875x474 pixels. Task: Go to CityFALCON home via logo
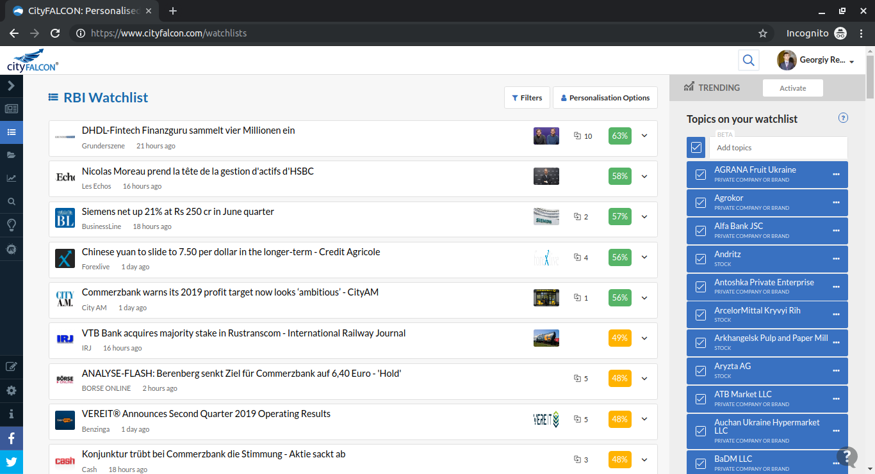click(x=33, y=61)
